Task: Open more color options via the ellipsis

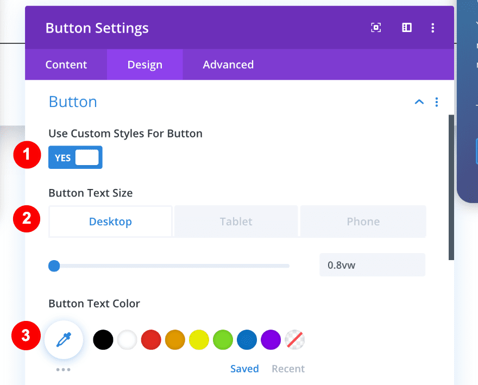Action: 64,369
